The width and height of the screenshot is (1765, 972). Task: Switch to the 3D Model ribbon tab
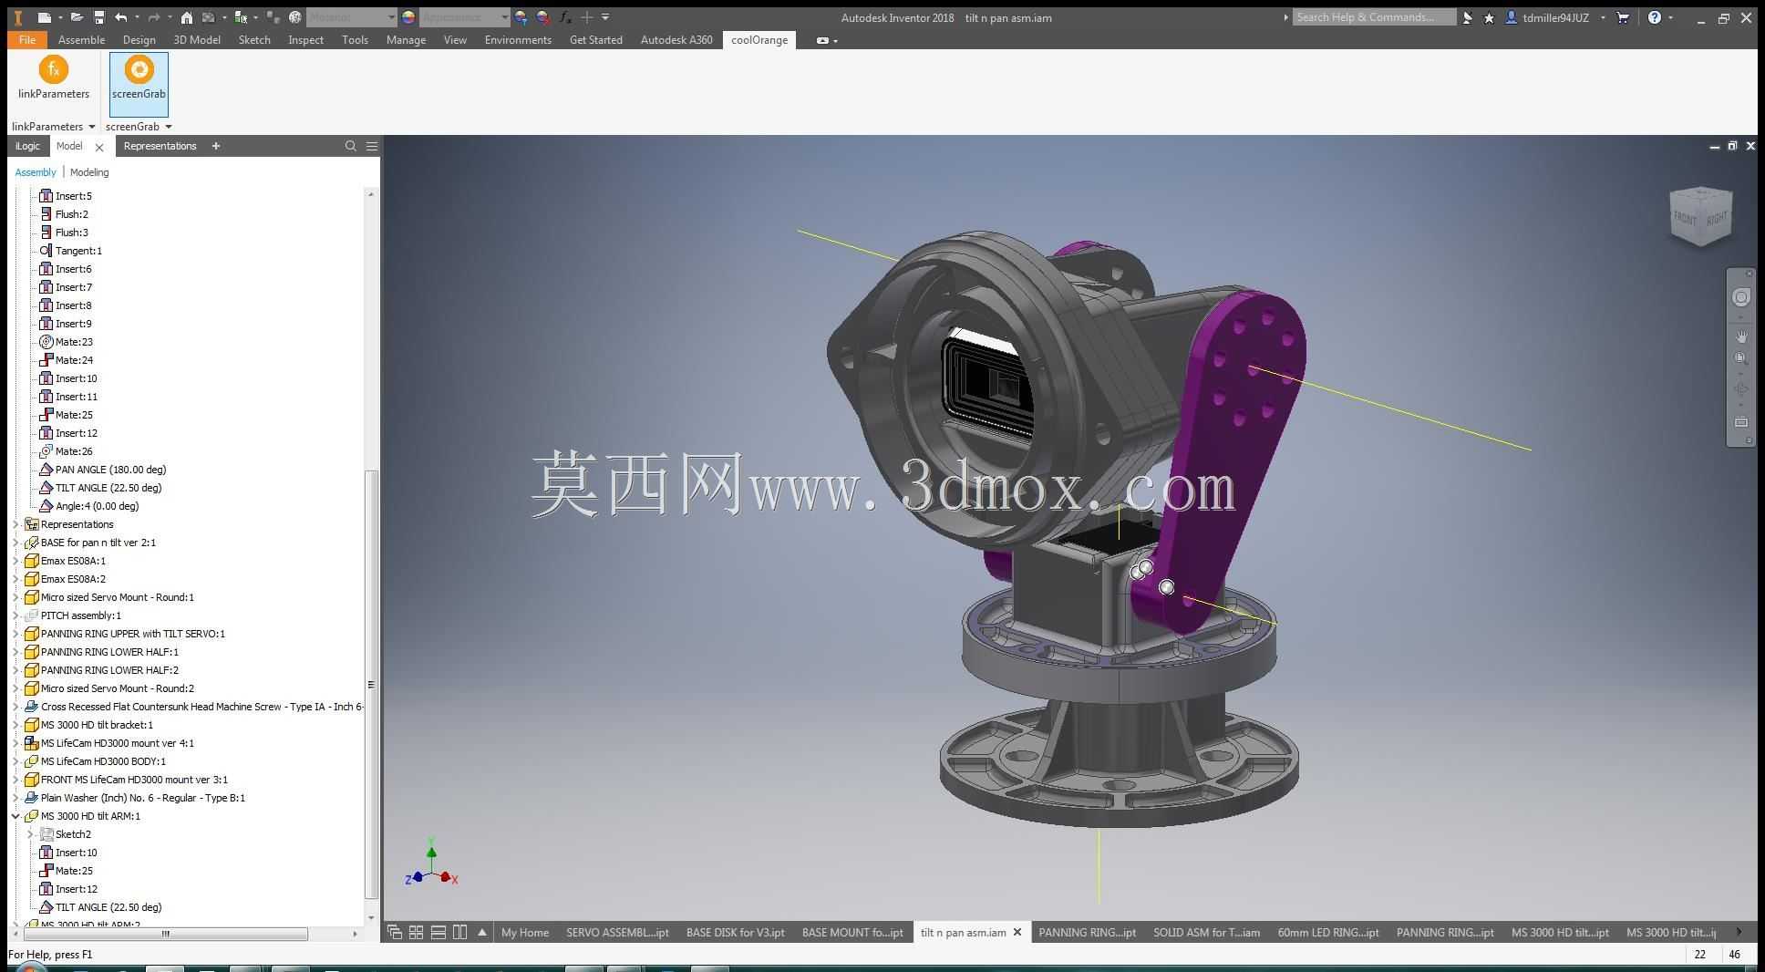tap(197, 40)
